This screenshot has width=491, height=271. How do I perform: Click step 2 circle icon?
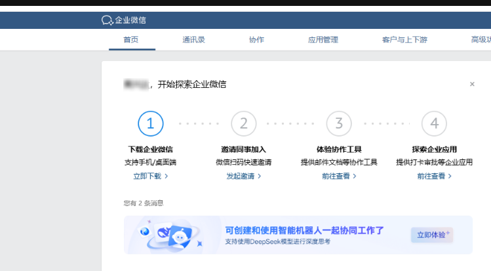[x=244, y=123]
